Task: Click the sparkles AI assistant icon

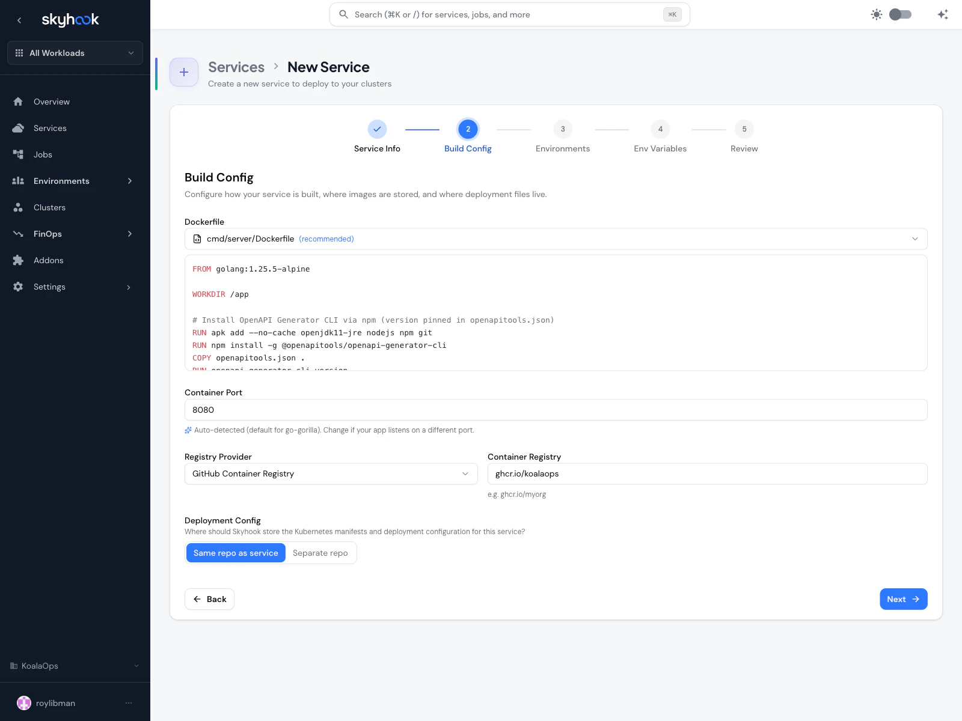Action: (942, 14)
